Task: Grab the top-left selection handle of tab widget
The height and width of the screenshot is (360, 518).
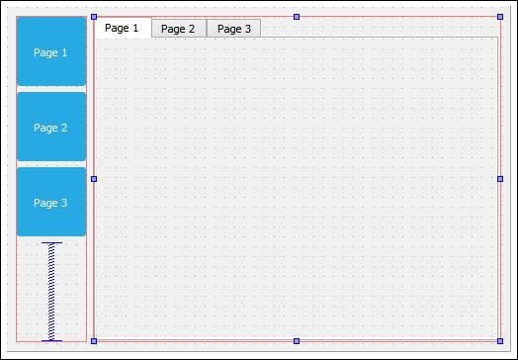Action: coord(94,17)
